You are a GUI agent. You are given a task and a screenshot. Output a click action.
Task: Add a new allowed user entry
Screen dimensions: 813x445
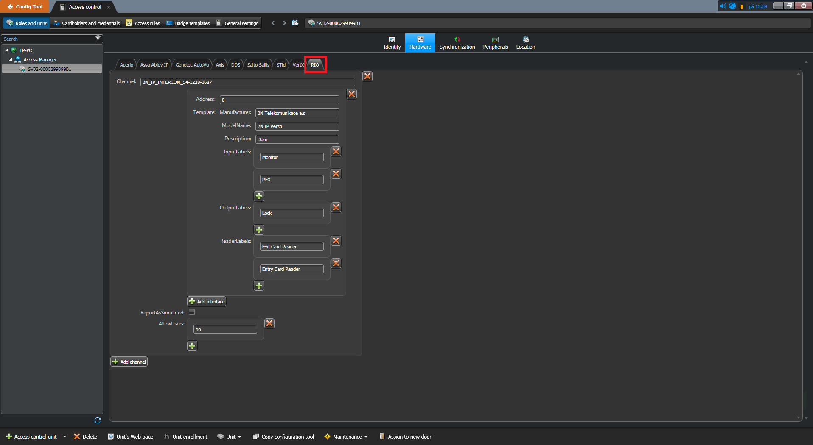192,346
